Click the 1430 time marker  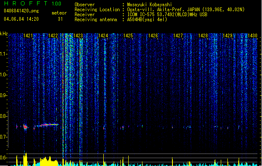(x=253, y=36)
